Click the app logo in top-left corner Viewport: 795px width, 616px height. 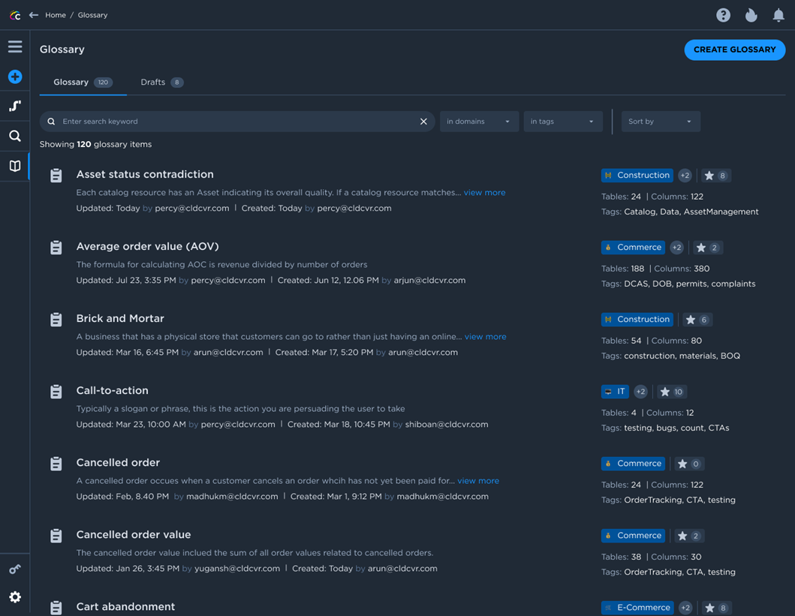coord(15,15)
